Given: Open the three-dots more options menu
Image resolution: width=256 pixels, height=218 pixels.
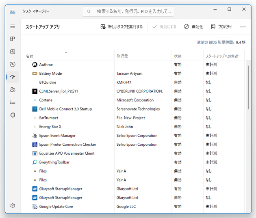Looking at the screenshot, I should pos(243,27).
